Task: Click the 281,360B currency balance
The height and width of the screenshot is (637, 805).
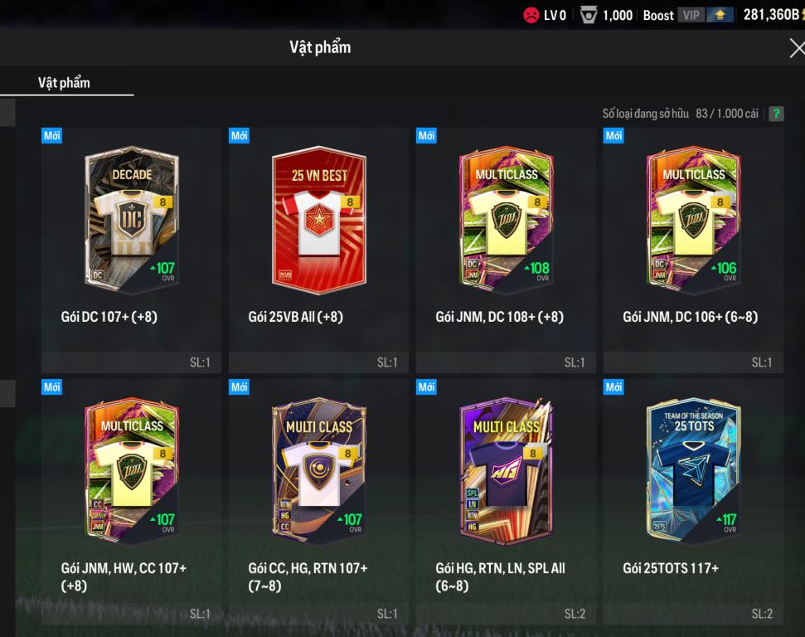Action: coord(772,14)
